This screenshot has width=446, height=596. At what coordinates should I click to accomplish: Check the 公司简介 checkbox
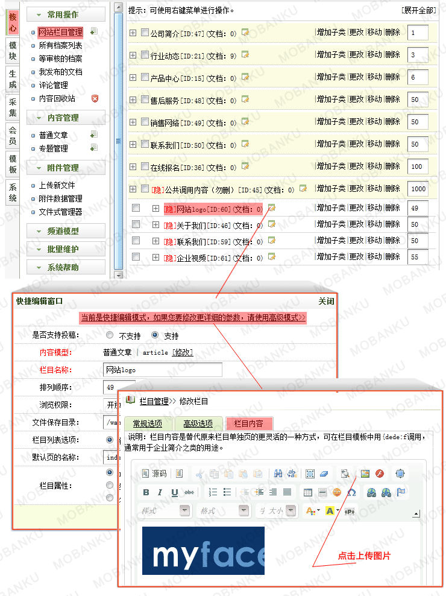[145, 33]
